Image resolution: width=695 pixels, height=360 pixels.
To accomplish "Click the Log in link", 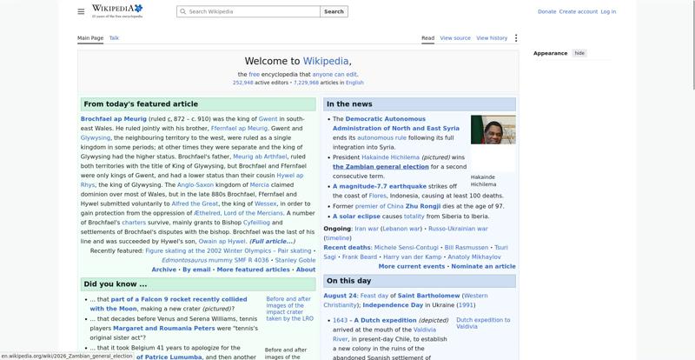I will pyautogui.click(x=608, y=11).
